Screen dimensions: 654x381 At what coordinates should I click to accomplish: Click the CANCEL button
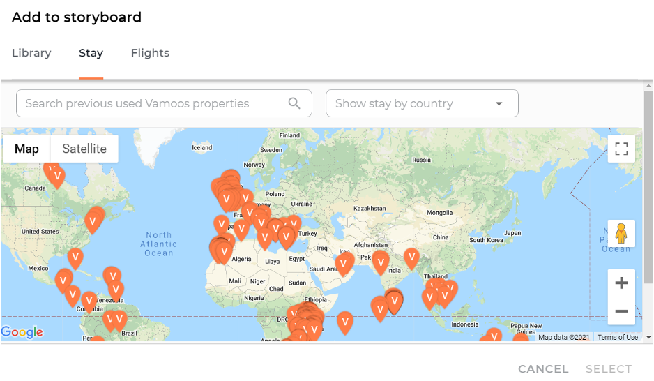tap(543, 369)
